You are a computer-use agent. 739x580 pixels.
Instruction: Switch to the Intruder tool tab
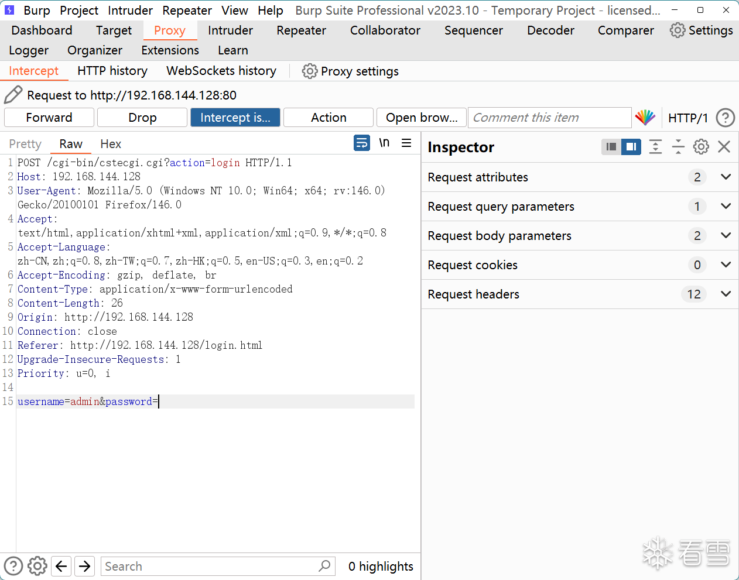click(x=231, y=30)
